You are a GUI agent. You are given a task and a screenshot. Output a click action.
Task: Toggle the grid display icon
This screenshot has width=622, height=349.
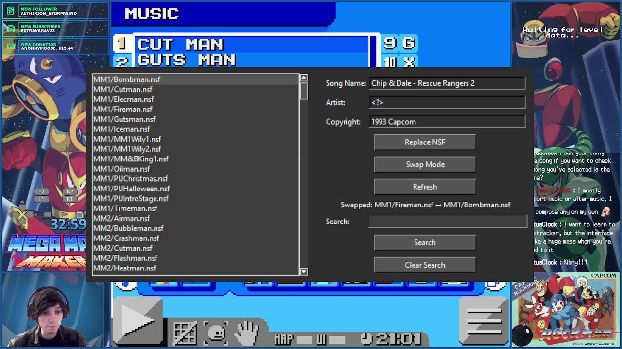click(185, 333)
